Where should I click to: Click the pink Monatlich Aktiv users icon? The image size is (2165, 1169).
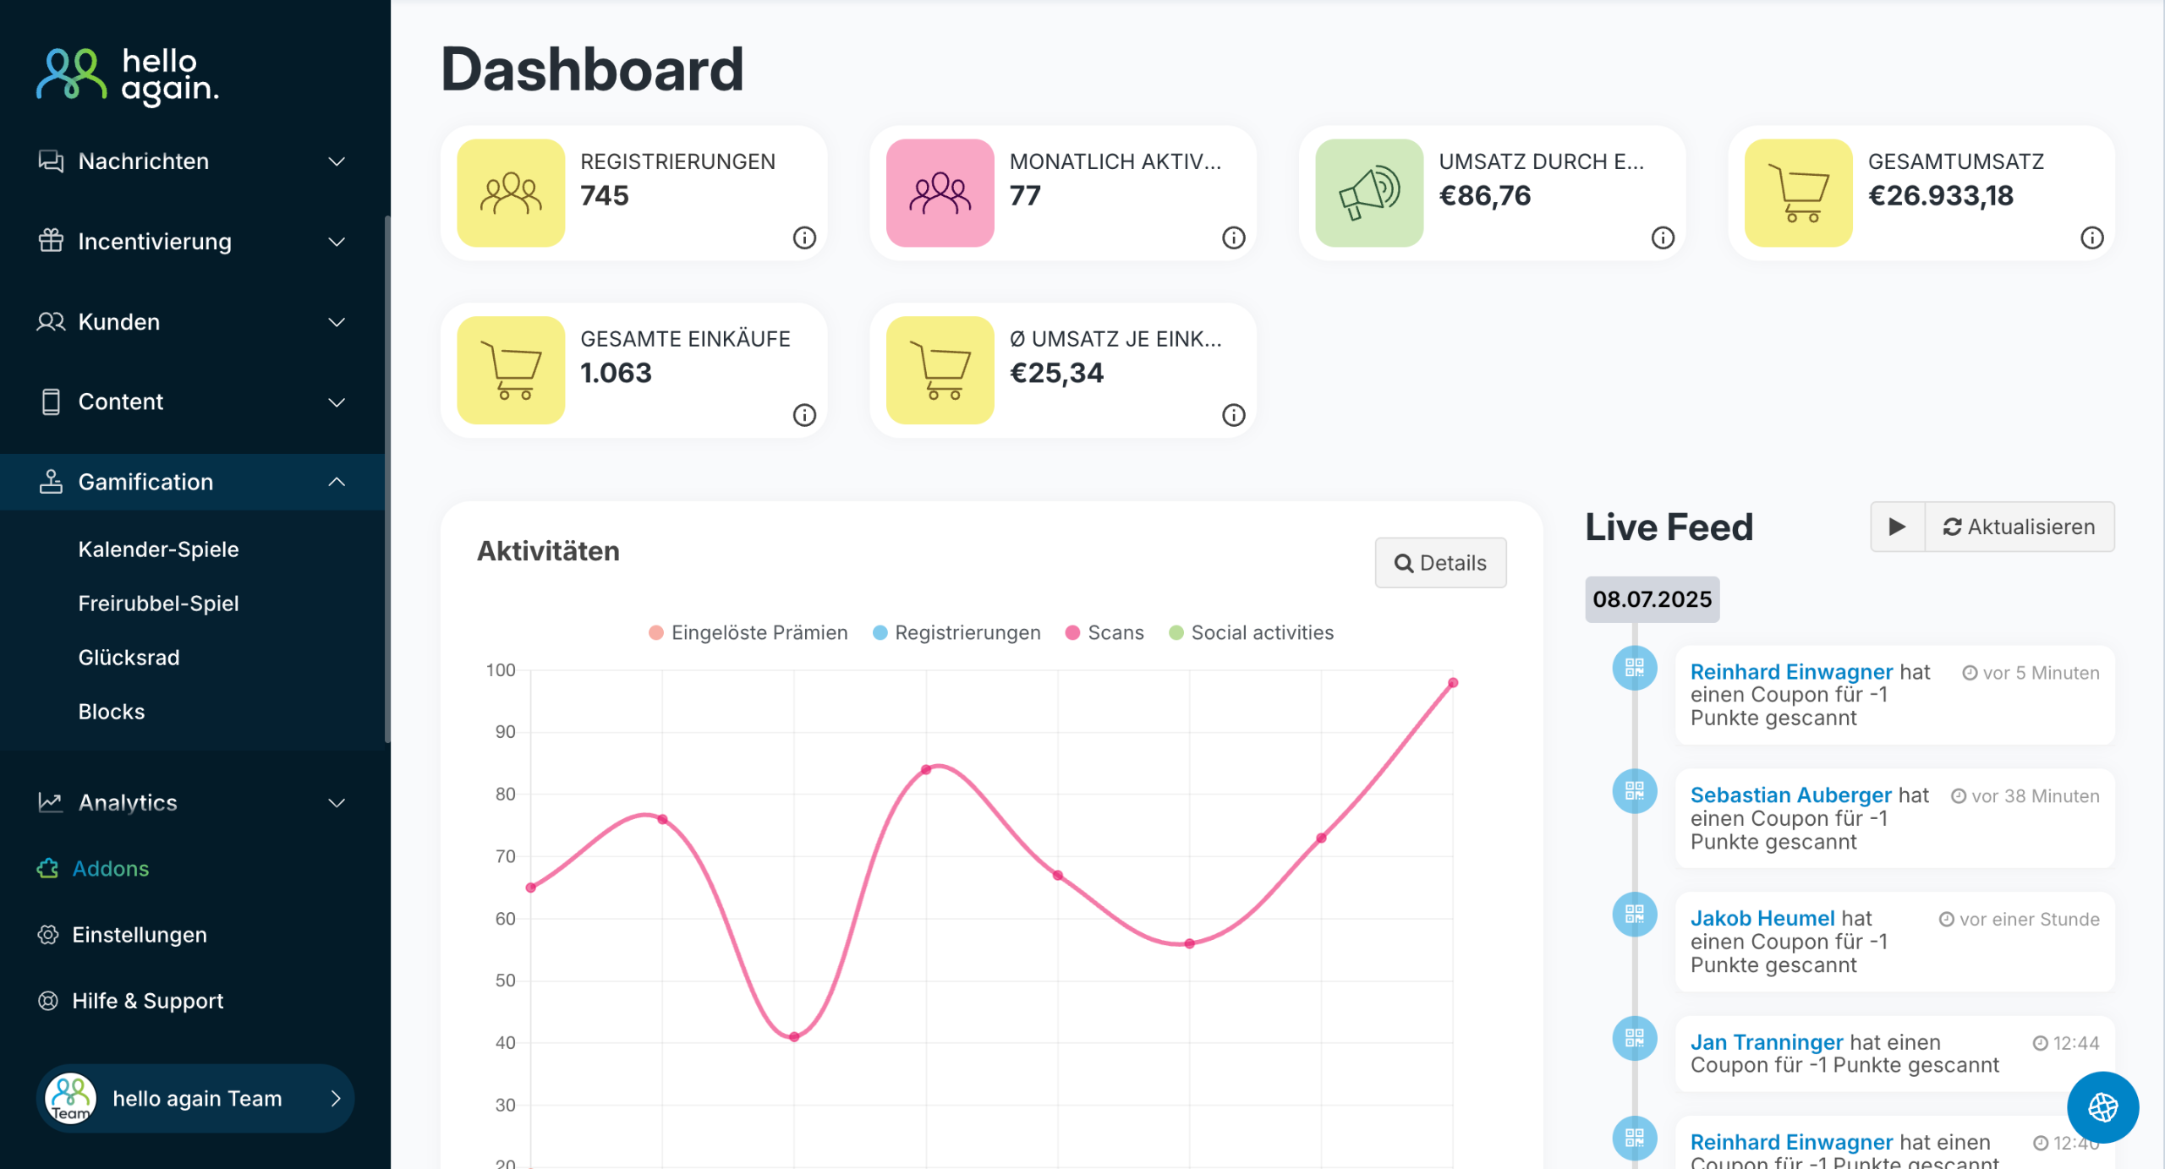pyautogui.click(x=940, y=193)
